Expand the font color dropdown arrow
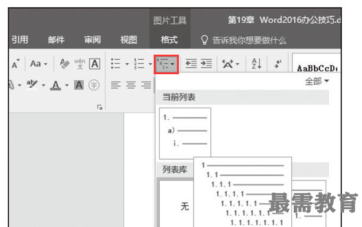 pos(67,85)
